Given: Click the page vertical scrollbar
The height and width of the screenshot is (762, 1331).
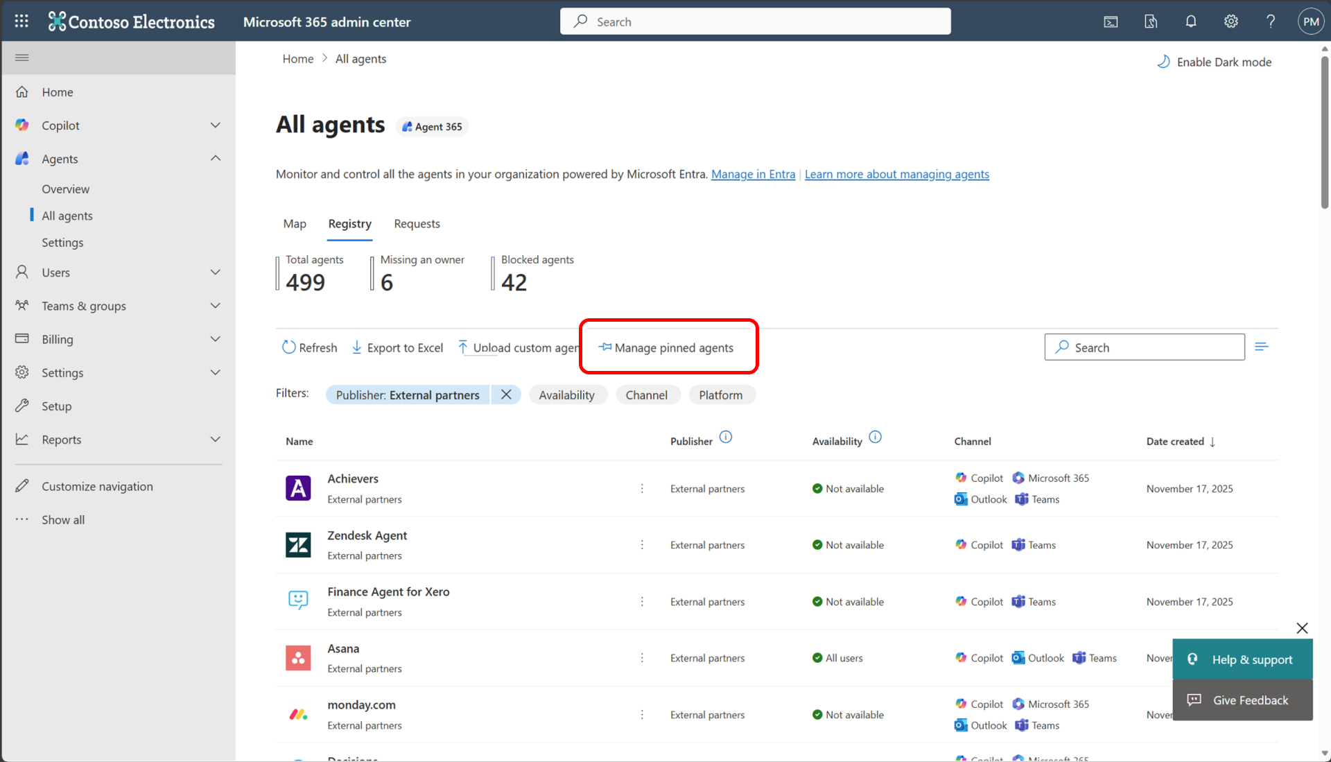Looking at the screenshot, I should [x=1324, y=132].
